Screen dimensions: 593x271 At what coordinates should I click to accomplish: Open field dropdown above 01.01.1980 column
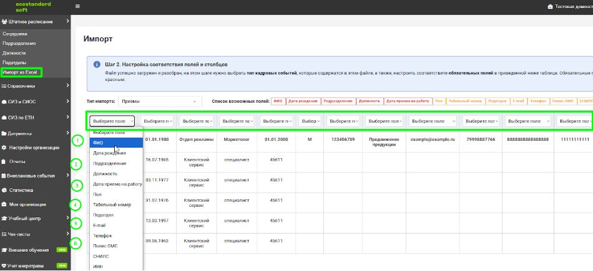click(x=157, y=121)
